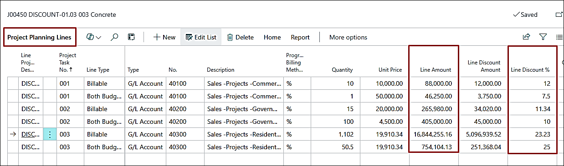Click Line Discount Amount 5,096,939.52
564x166 pixels.
click(483, 134)
